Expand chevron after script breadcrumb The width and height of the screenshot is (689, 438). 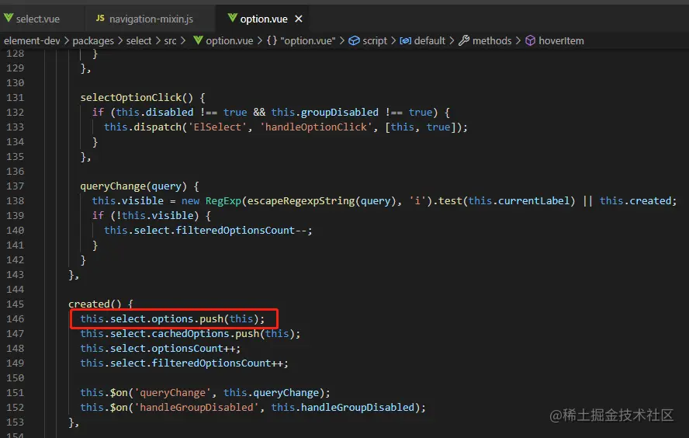393,41
